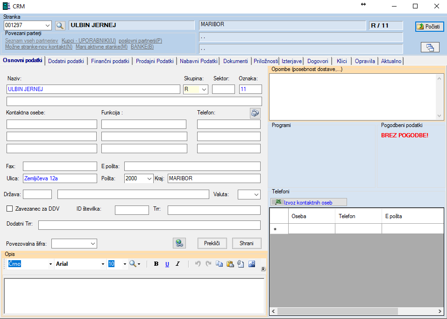Apply italic formatting in Opis toolbar
447x319 pixels.
[x=177, y=264]
